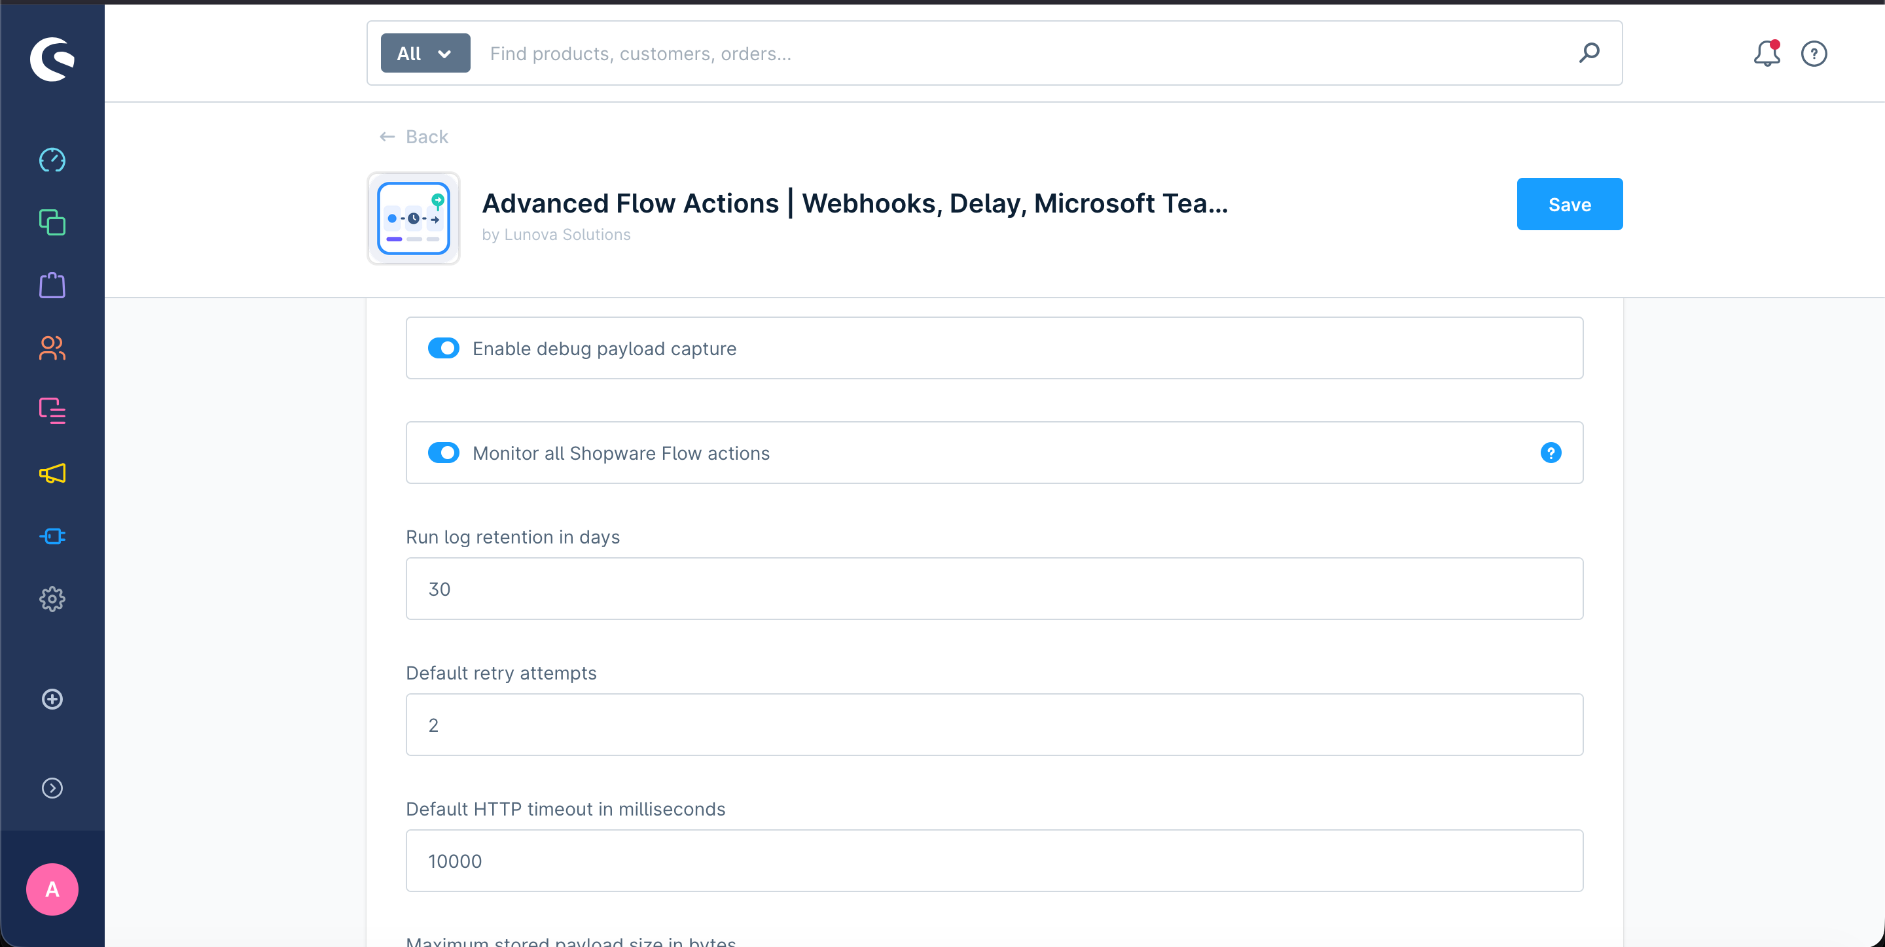
Task: Open the Dashboard sidebar icon
Action: (52, 160)
